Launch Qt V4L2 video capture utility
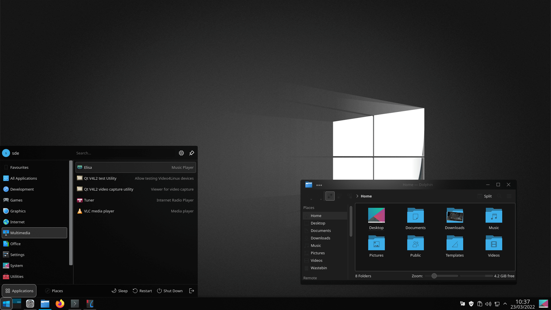 coord(135,189)
